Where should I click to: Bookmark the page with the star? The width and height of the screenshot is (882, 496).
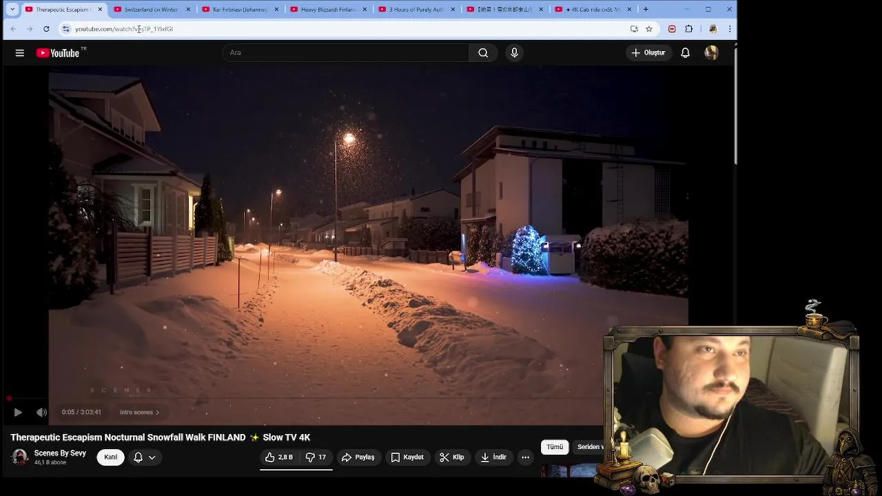point(649,29)
